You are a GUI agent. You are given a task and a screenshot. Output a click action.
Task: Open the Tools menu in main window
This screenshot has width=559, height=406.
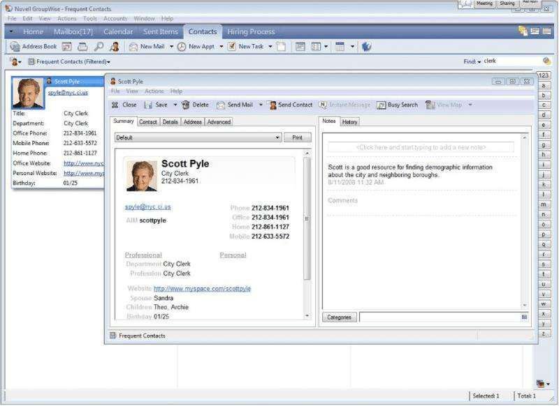pyautogui.click(x=90, y=19)
